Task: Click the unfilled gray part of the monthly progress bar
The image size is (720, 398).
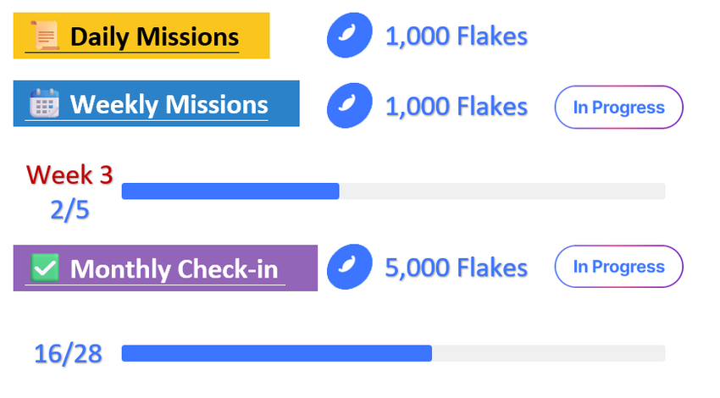Action: click(548, 353)
